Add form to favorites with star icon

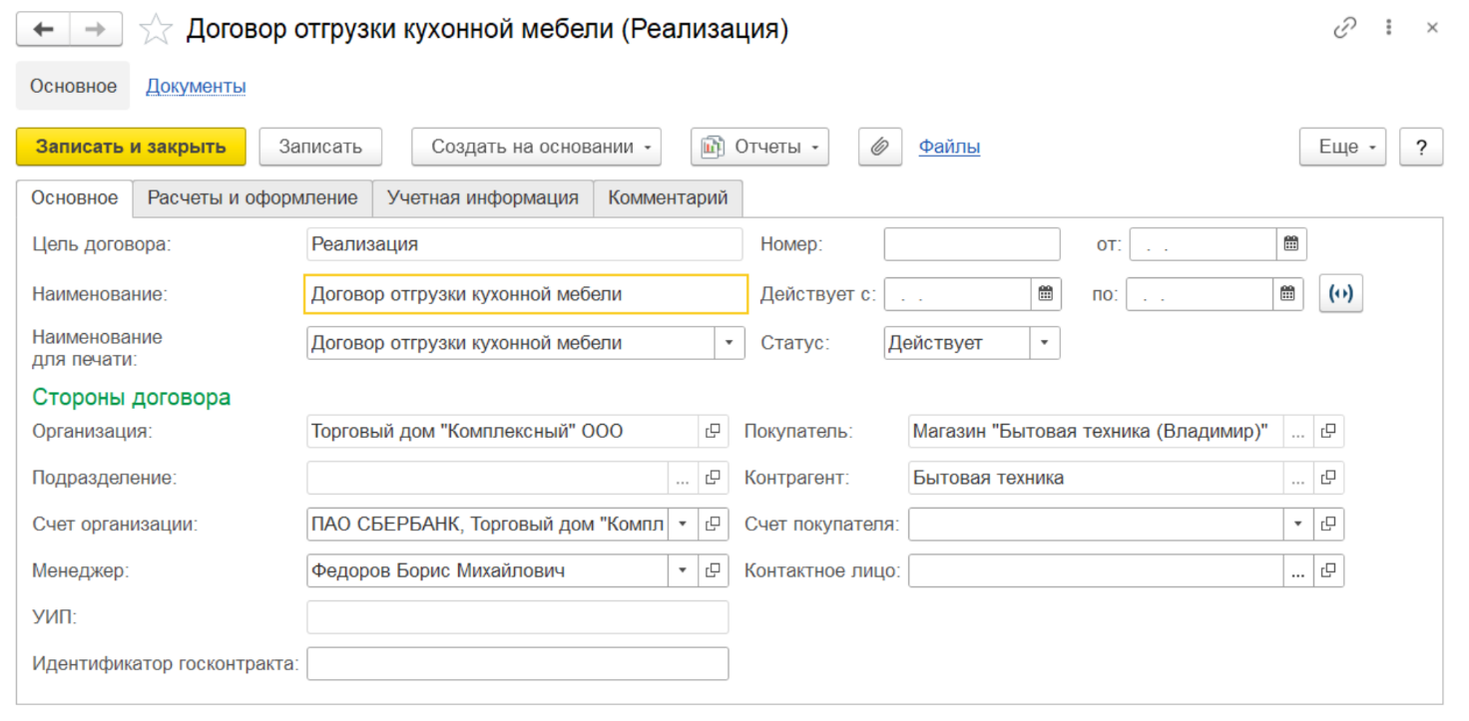point(156,30)
